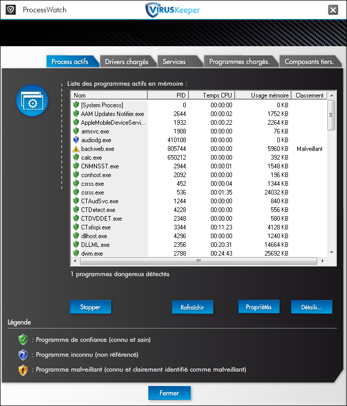The width and height of the screenshot is (347, 406).
Task: Click the horizontal scrollbar right arrow
Action: (x=323, y=261)
